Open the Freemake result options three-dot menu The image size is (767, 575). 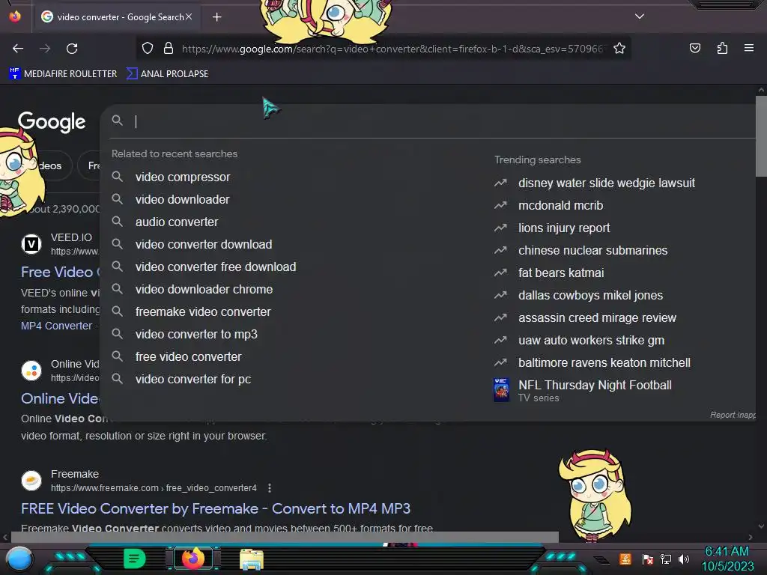point(270,488)
